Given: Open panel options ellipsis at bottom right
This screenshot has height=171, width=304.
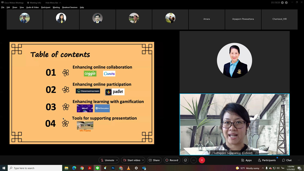Looking at the screenshot, I should click(x=299, y=160).
